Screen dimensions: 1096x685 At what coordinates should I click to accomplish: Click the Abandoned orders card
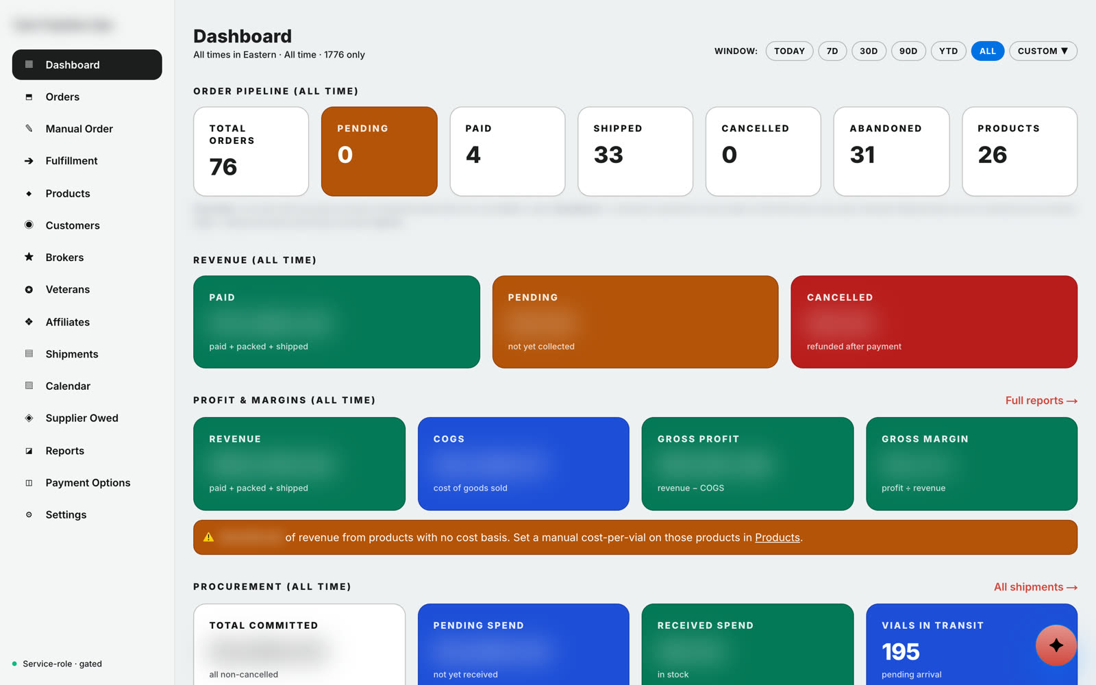[891, 151]
